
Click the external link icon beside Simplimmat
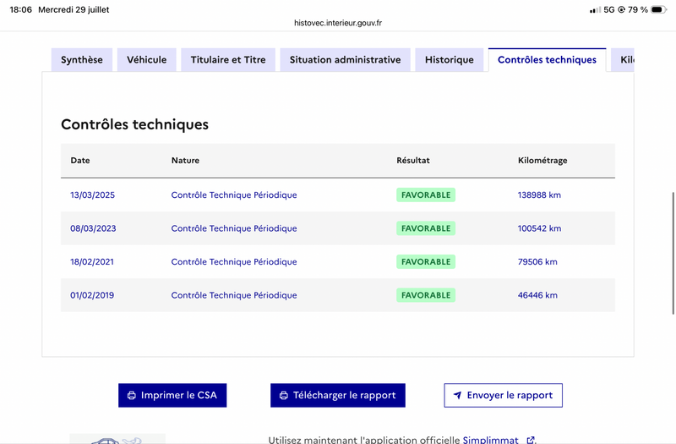pyautogui.click(x=531, y=440)
